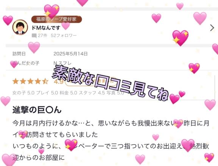Open the ドMなんです username
This screenshot has width=218, height=166.
46,28
